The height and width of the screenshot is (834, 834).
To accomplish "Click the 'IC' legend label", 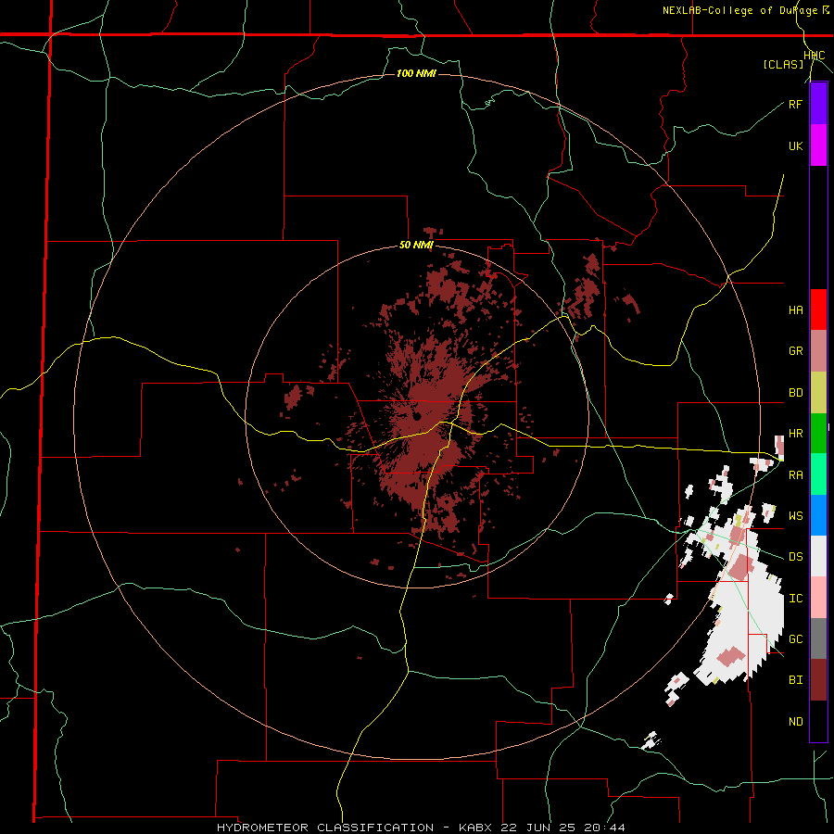I will (x=795, y=599).
